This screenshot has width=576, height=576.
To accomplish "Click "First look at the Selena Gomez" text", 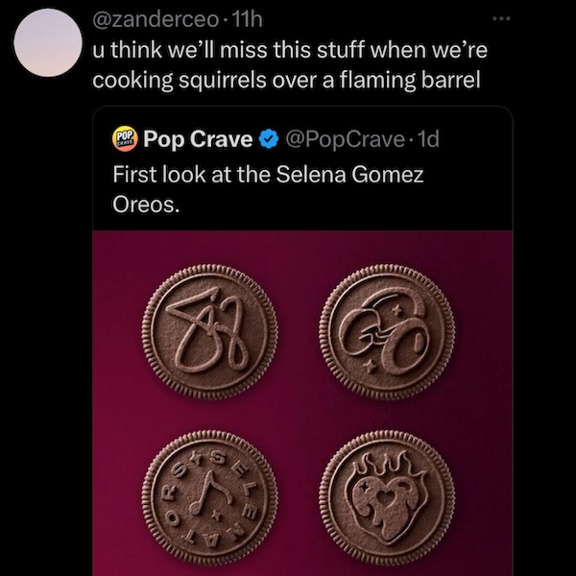I will tap(268, 177).
